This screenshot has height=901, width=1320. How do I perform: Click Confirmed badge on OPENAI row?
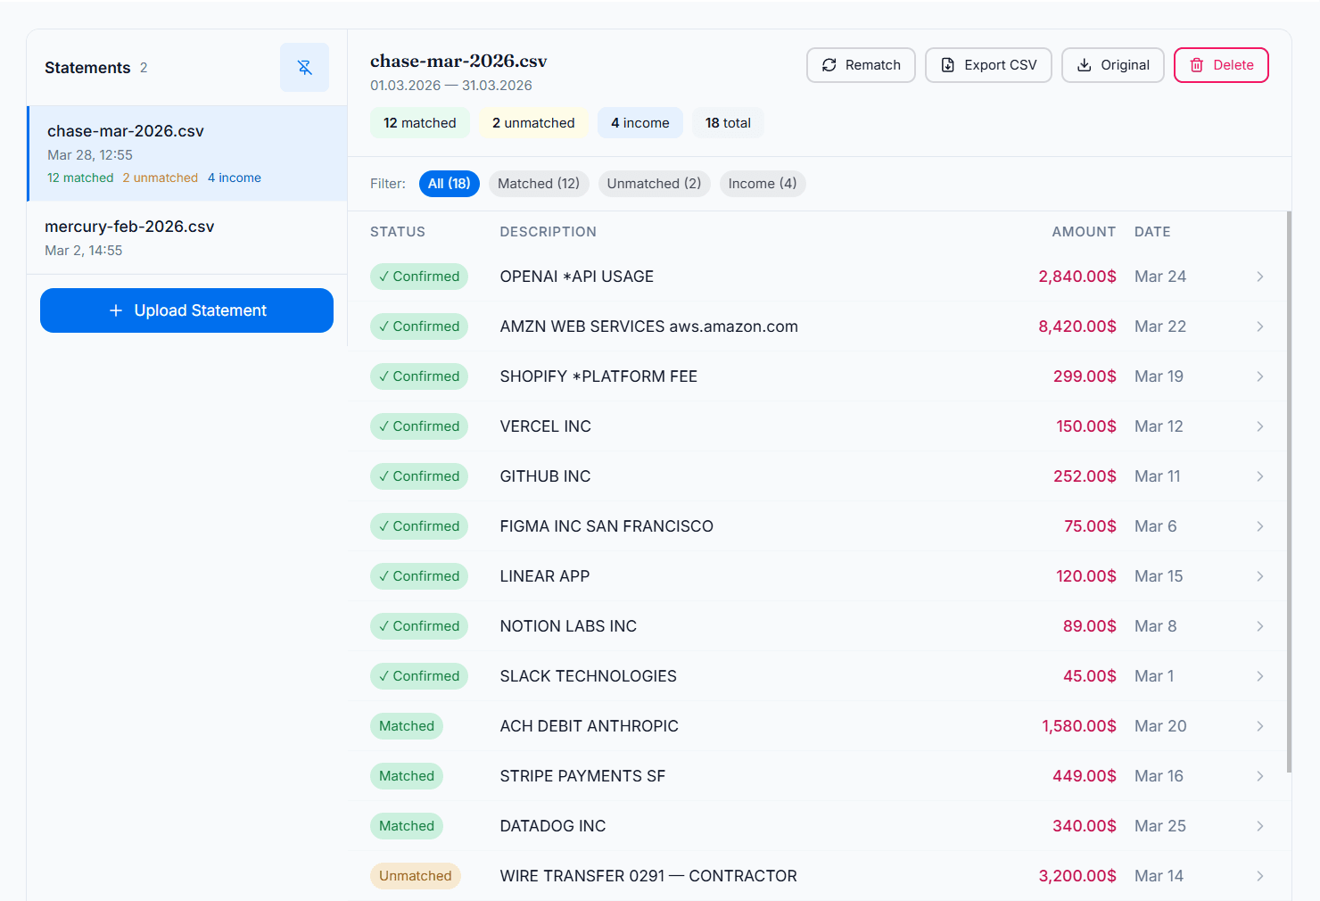coord(419,277)
